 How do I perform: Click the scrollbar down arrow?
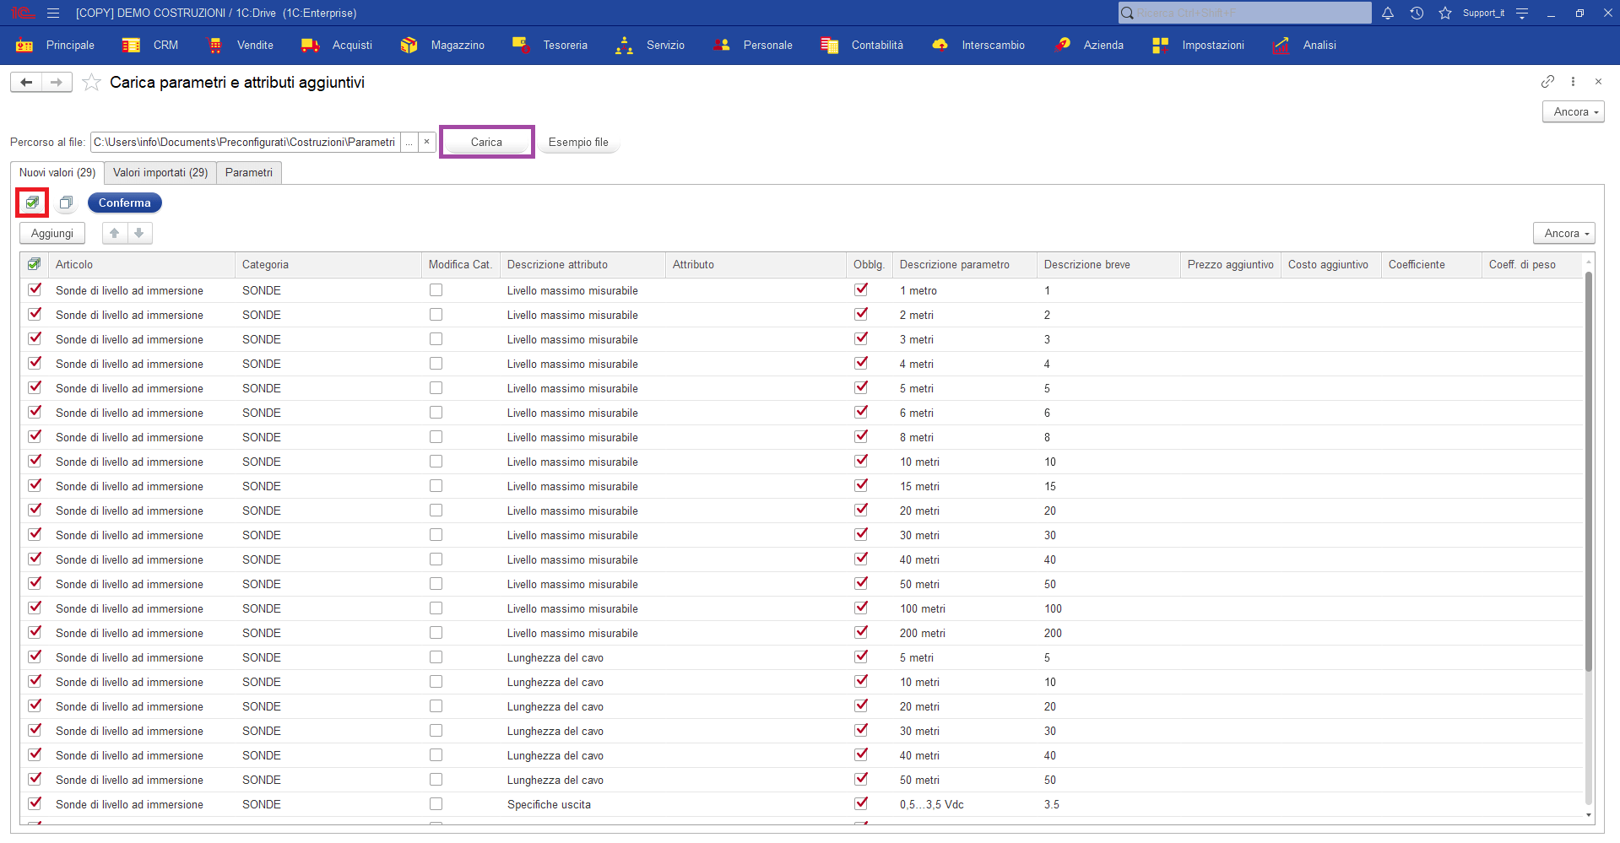point(1588,815)
